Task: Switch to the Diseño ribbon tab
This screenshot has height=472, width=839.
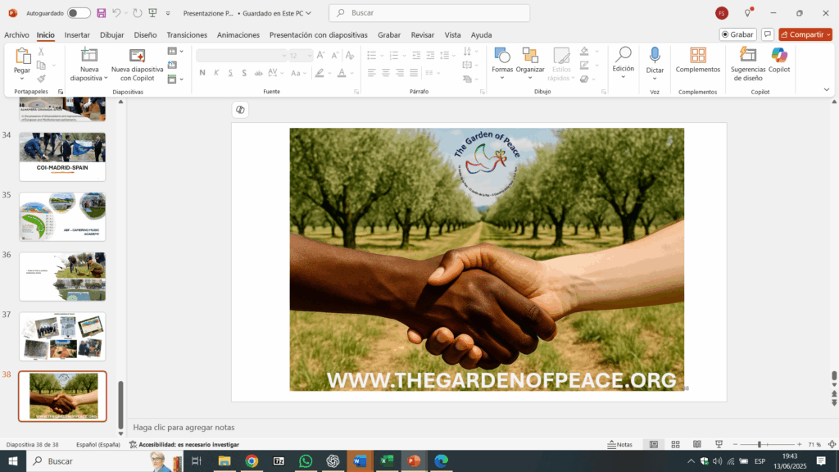Action: pos(145,35)
